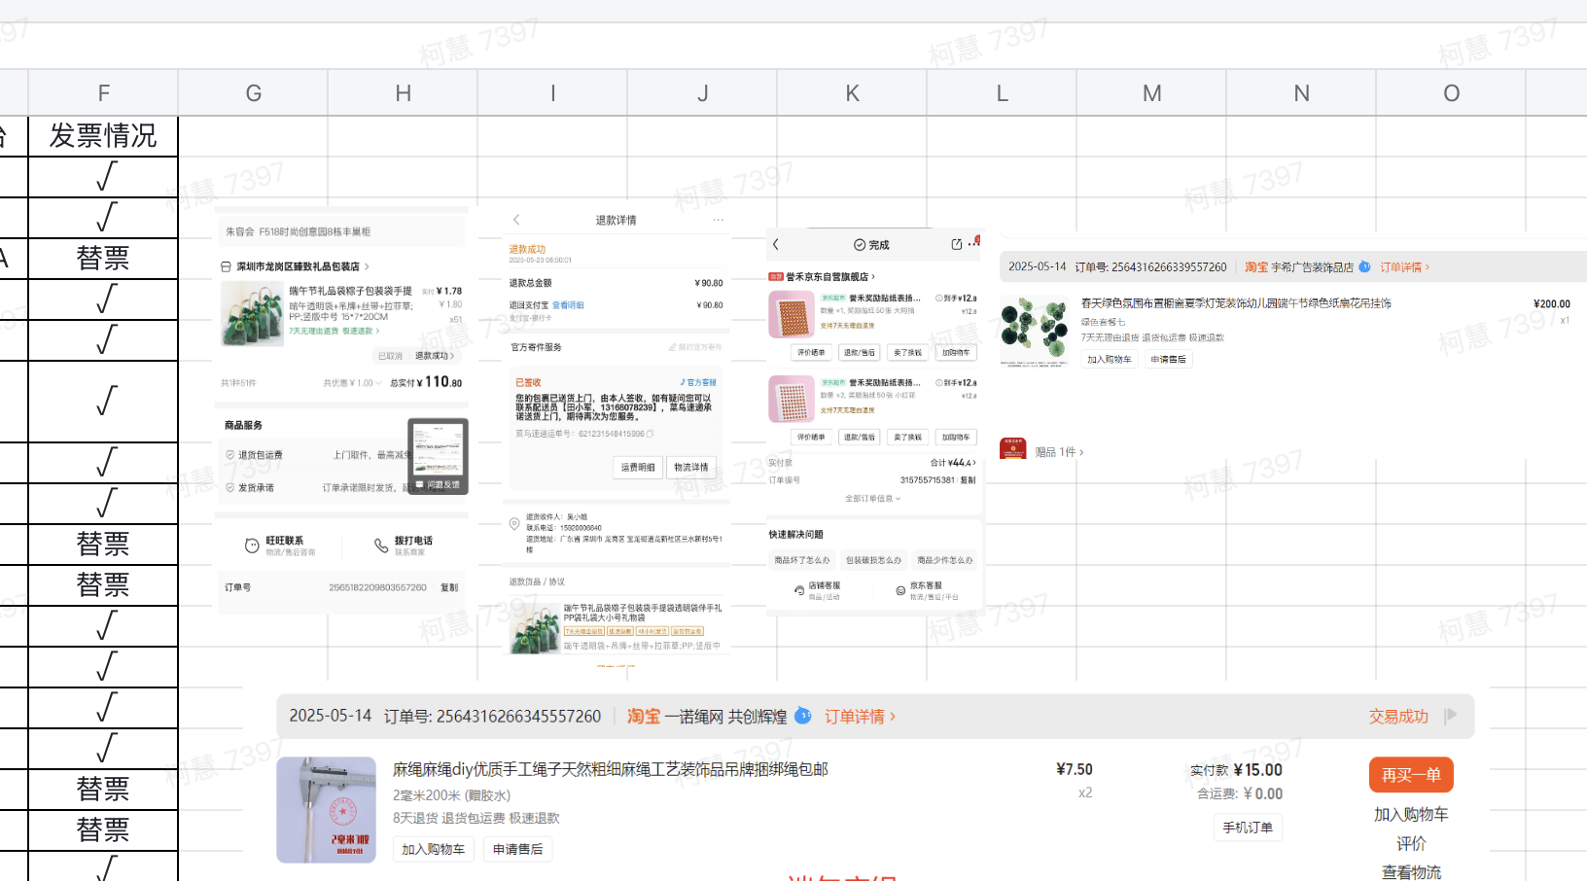Click the green paper fan decoration thumbnail
This screenshot has height=881, width=1587.
pos(1035,330)
